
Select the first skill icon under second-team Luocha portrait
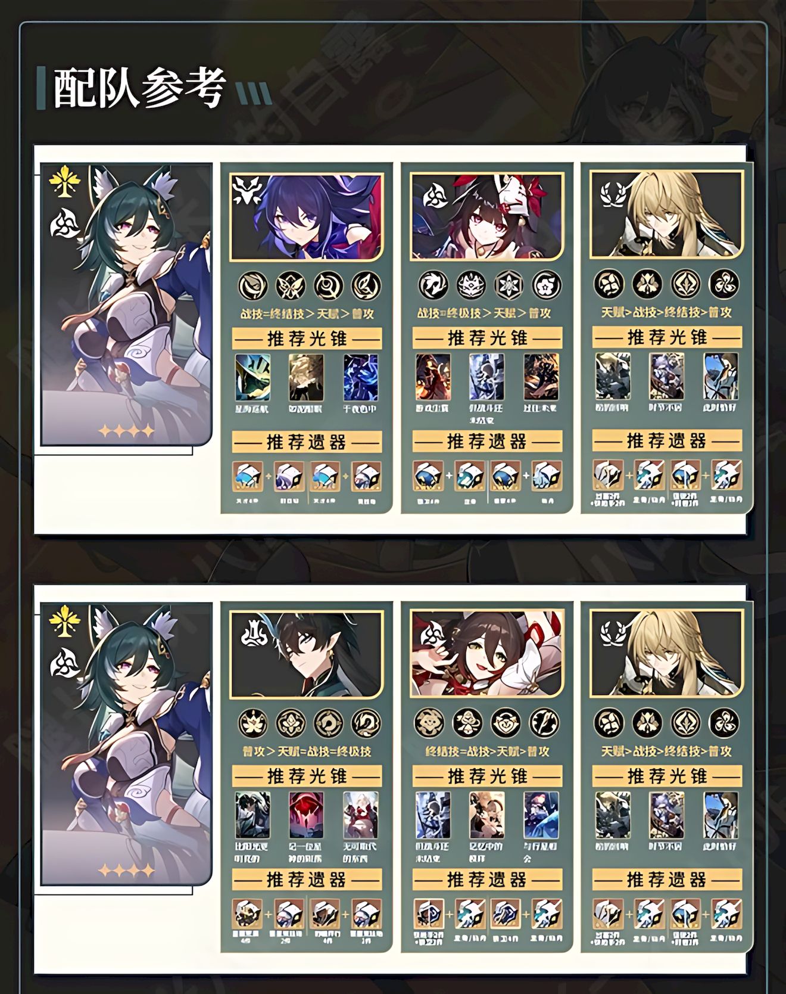[x=609, y=722]
